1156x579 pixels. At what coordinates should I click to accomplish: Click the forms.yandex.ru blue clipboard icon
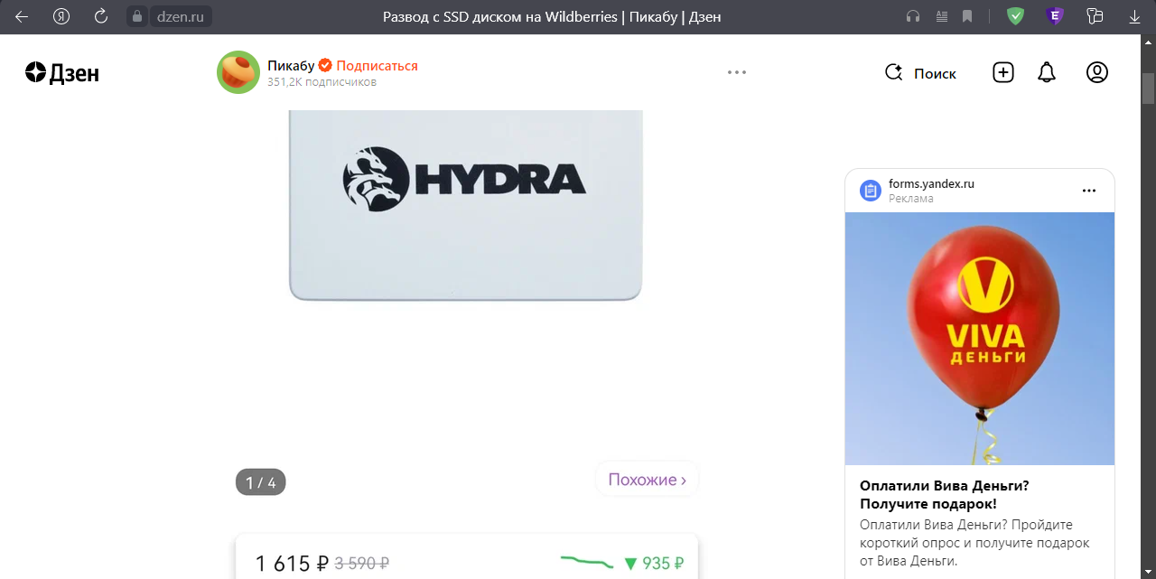point(871,191)
